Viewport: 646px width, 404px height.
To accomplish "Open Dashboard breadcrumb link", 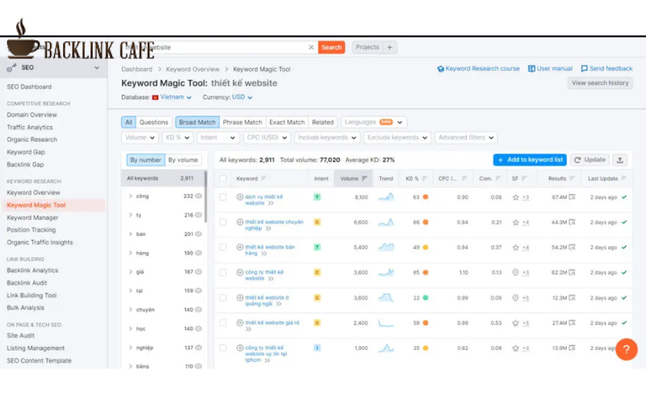I will [136, 69].
